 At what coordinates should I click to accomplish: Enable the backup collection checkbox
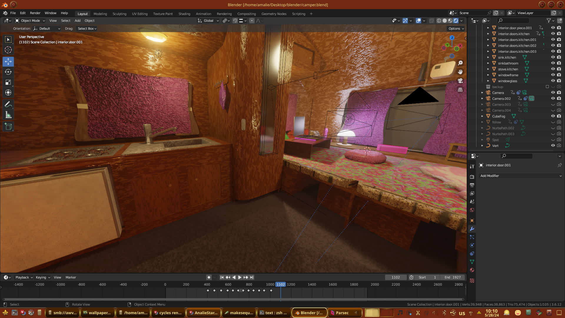[547, 87]
